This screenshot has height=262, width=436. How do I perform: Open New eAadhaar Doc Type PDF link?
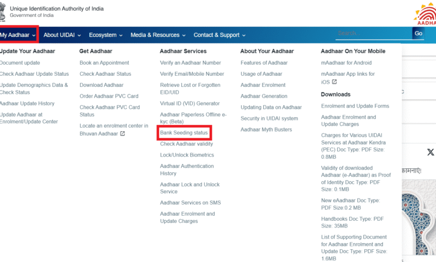[x=350, y=204]
